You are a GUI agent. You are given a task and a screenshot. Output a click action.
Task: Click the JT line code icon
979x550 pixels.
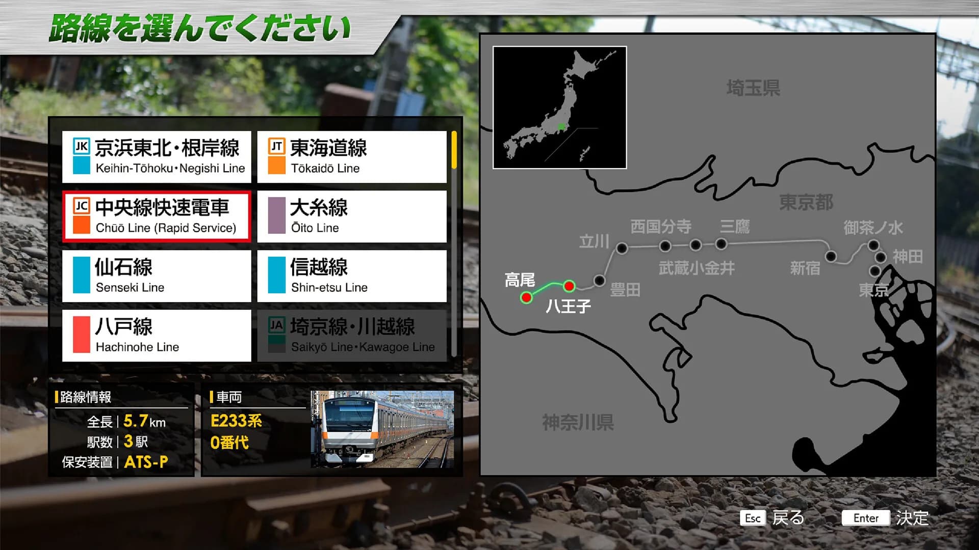pos(277,147)
